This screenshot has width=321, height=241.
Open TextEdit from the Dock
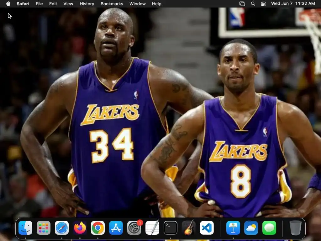tap(152, 228)
